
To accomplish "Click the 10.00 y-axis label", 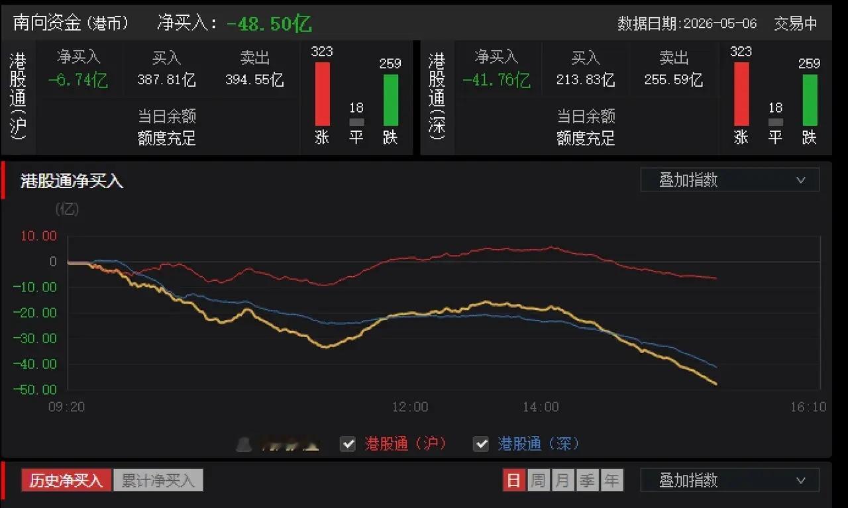I will pos(40,236).
